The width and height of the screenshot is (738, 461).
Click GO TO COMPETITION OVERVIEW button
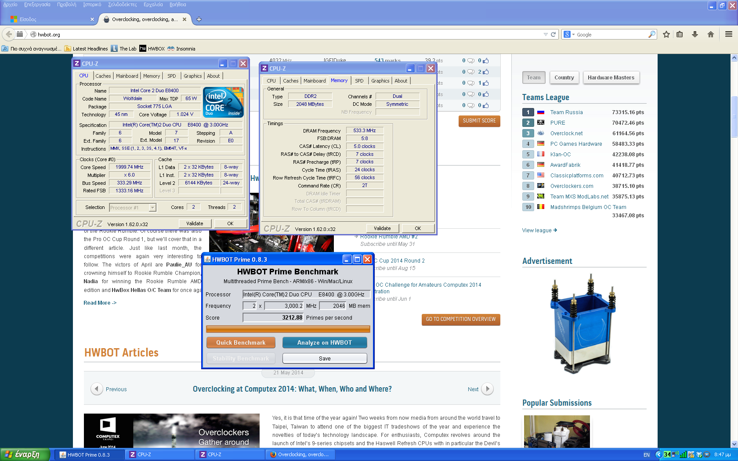[461, 319]
